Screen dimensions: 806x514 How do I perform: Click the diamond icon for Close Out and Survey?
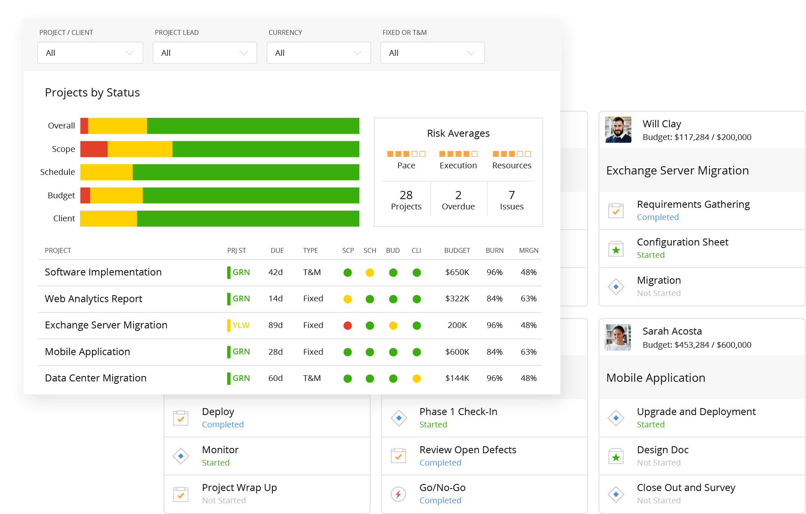pos(616,493)
